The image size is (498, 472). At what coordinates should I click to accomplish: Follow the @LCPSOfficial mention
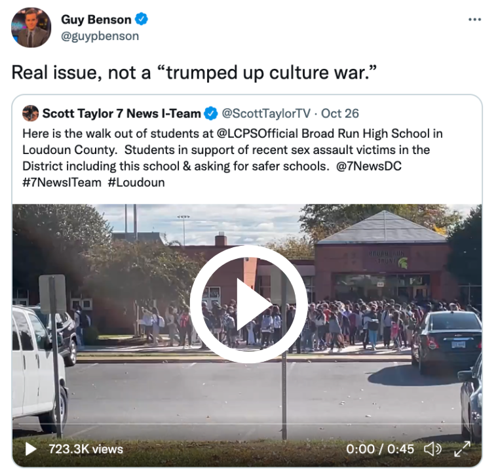[258, 134]
